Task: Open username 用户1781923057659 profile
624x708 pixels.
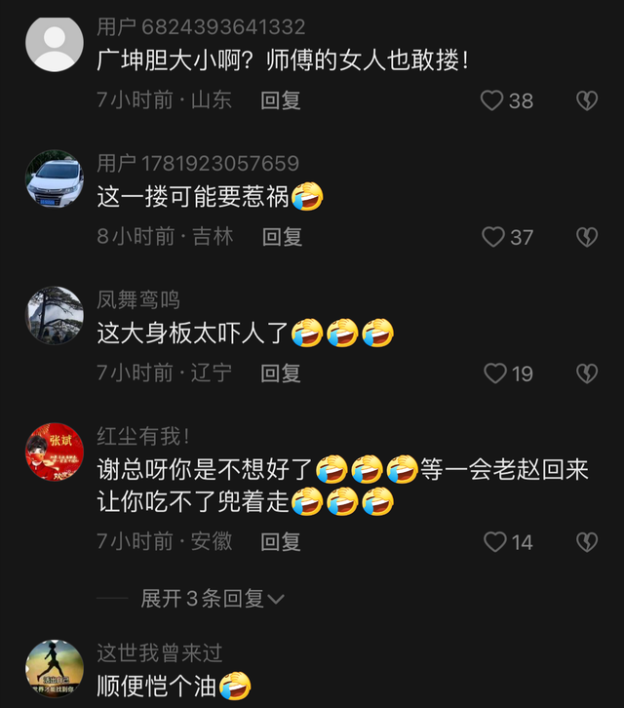Action: click(x=198, y=163)
